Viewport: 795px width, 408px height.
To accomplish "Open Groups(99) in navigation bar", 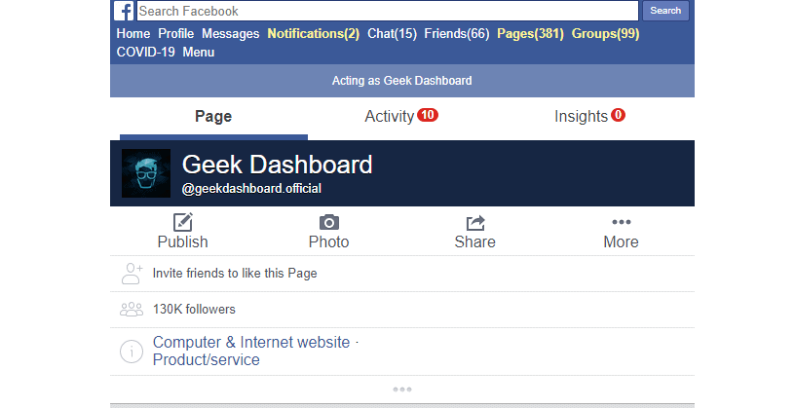I will click(605, 33).
